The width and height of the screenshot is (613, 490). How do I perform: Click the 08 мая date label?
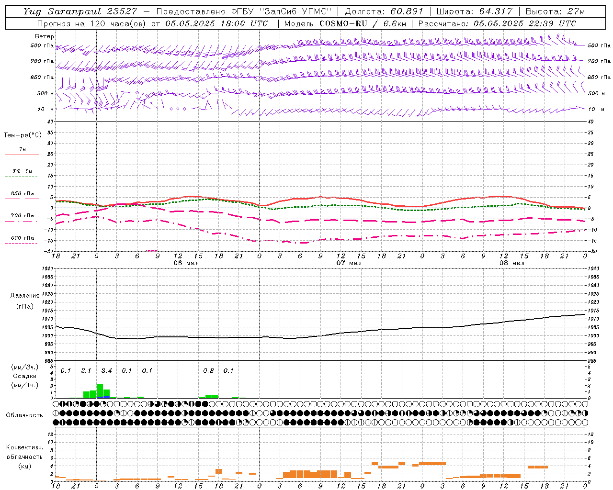coord(511,263)
